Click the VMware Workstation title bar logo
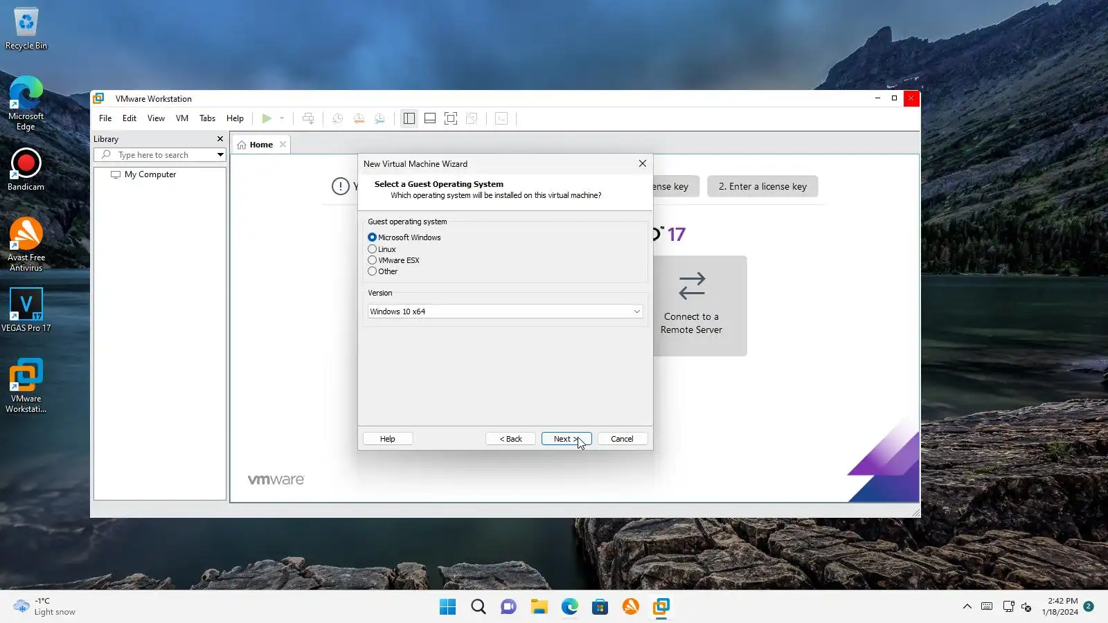 [x=99, y=98]
